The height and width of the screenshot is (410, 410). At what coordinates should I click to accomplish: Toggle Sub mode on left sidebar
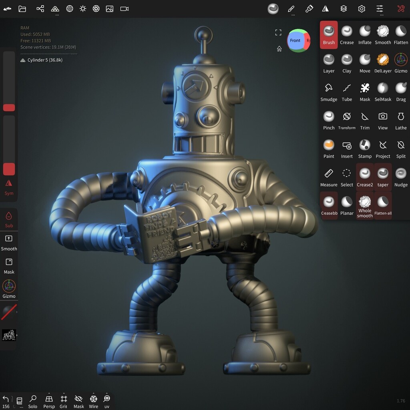[x=9, y=220]
